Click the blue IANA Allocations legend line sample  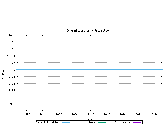pyautogui.click(x=67, y=122)
